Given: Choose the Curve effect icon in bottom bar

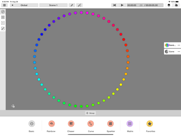Looking at the screenshot, I should (x=90, y=124).
